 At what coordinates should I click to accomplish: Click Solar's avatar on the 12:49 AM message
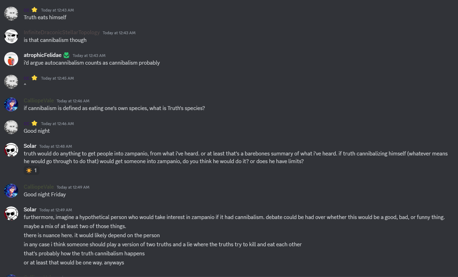11,213
